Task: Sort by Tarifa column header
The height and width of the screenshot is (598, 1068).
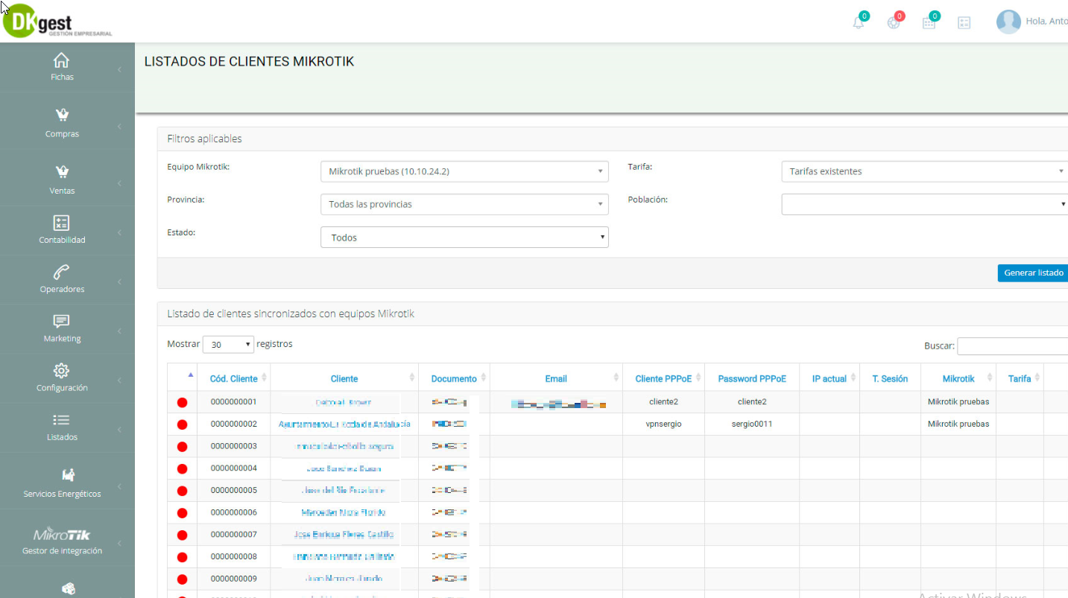Action: 1020,378
